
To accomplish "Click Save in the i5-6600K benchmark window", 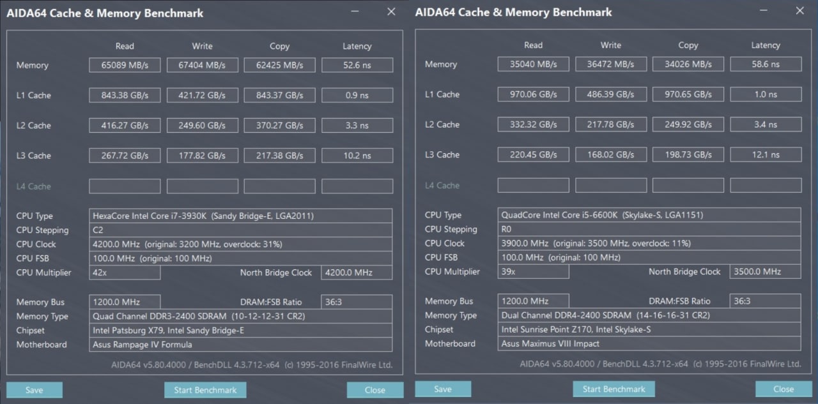I will tap(443, 389).
